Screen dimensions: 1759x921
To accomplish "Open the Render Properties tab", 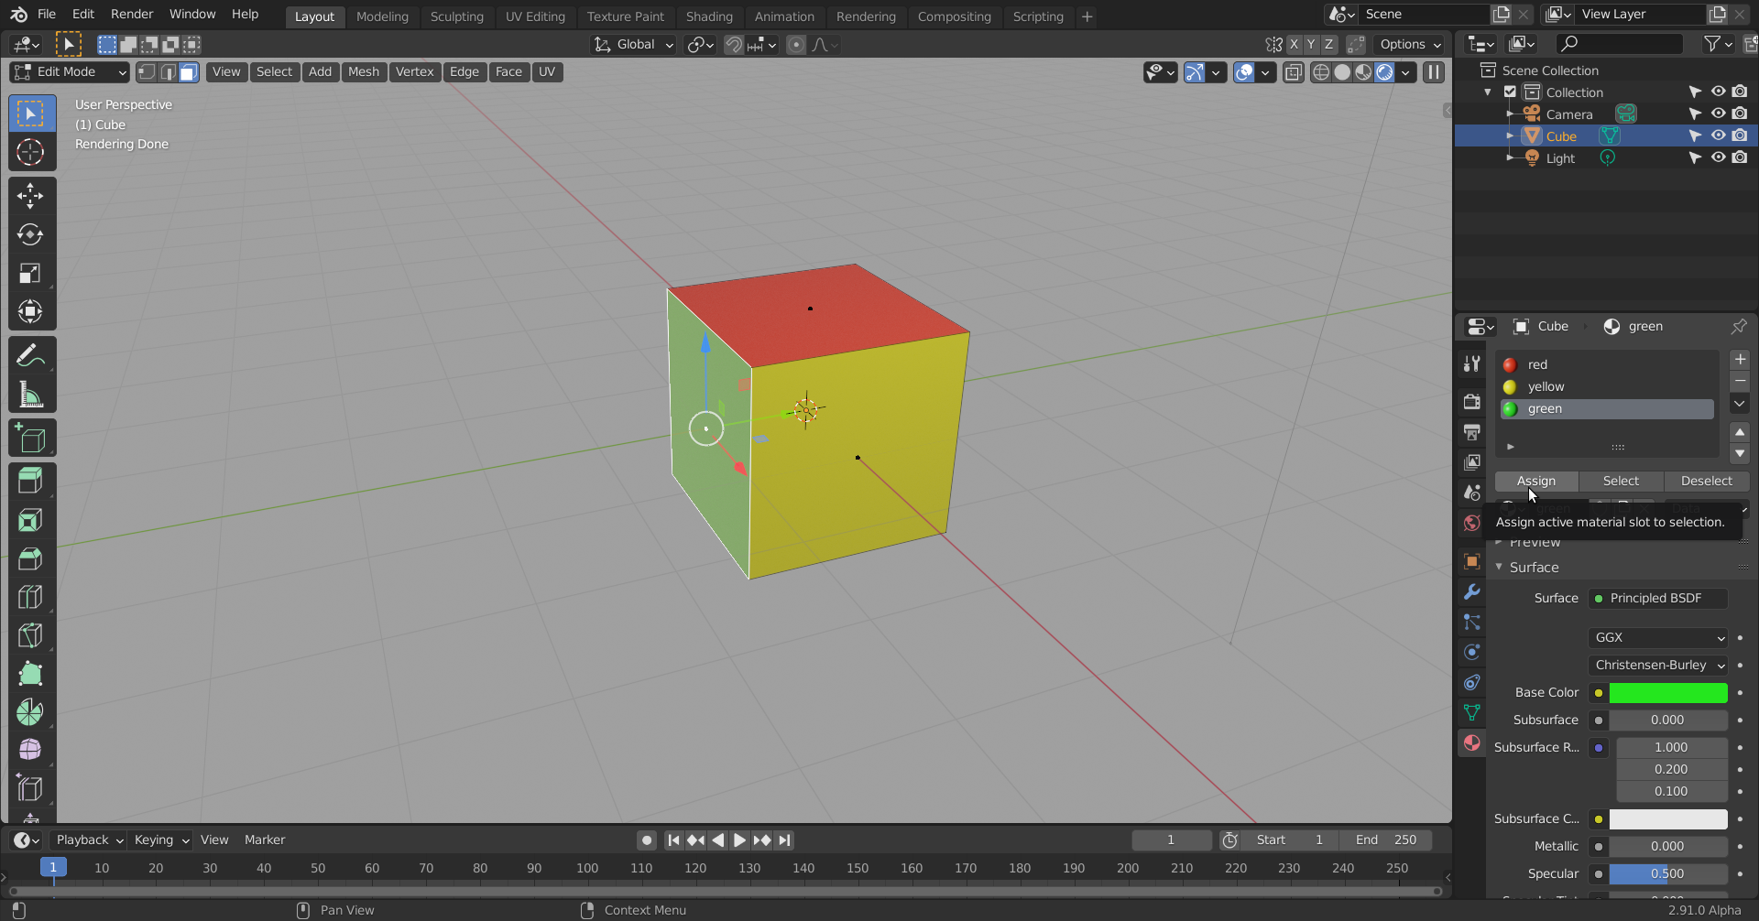I will click(1471, 401).
